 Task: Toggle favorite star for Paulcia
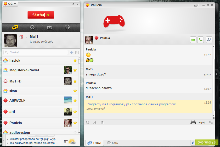tap(75, 123)
